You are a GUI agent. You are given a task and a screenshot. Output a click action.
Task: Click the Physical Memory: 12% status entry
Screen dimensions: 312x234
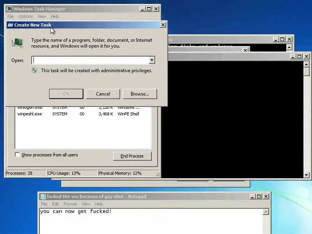tap(128, 173)
